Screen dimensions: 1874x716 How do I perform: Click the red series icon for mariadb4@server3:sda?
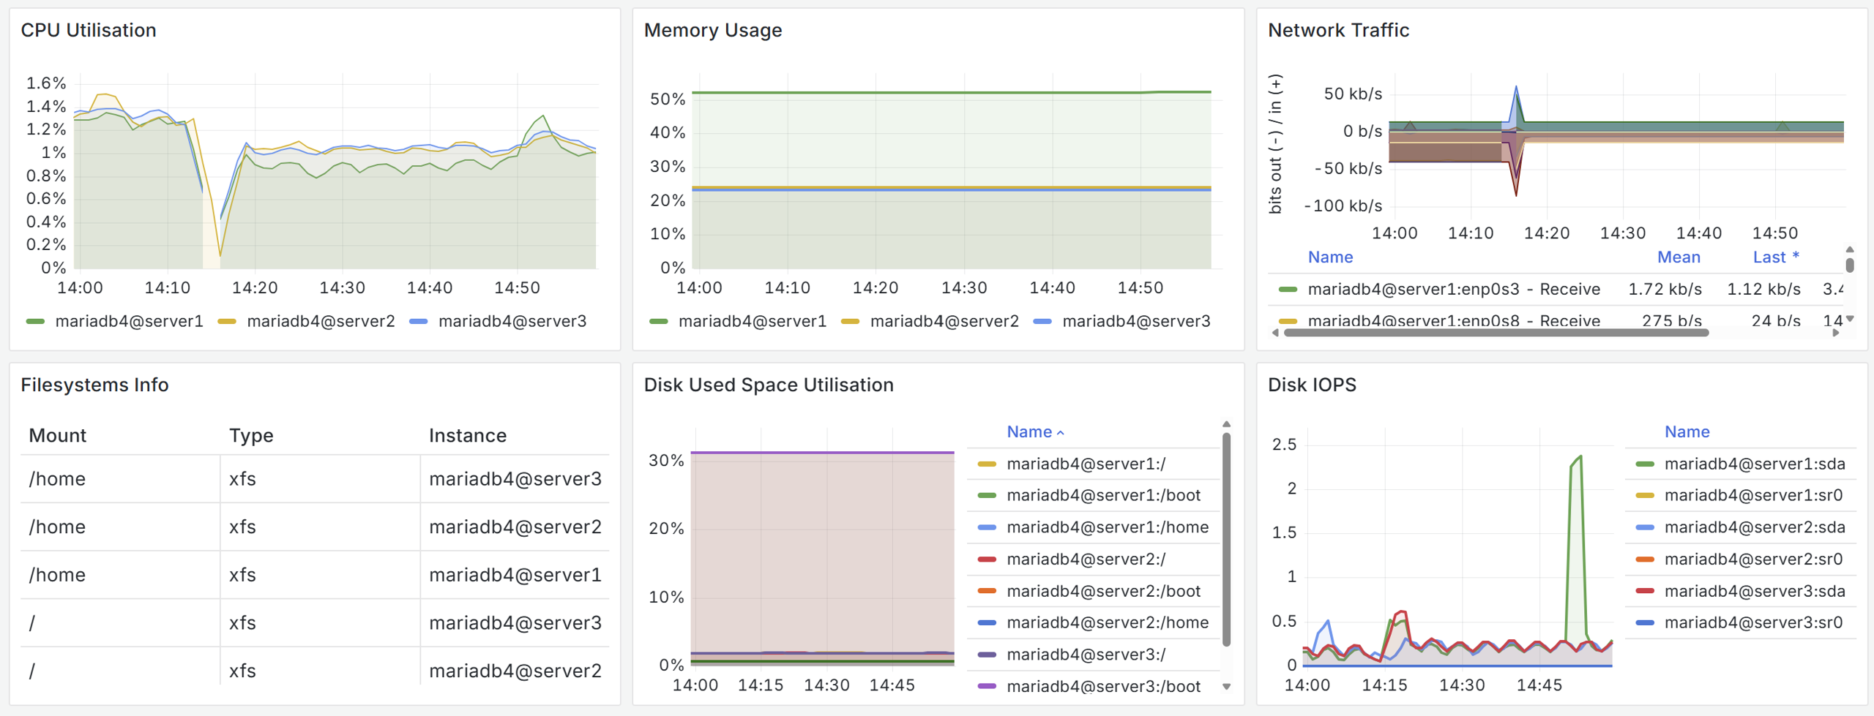coord(1645,591)
